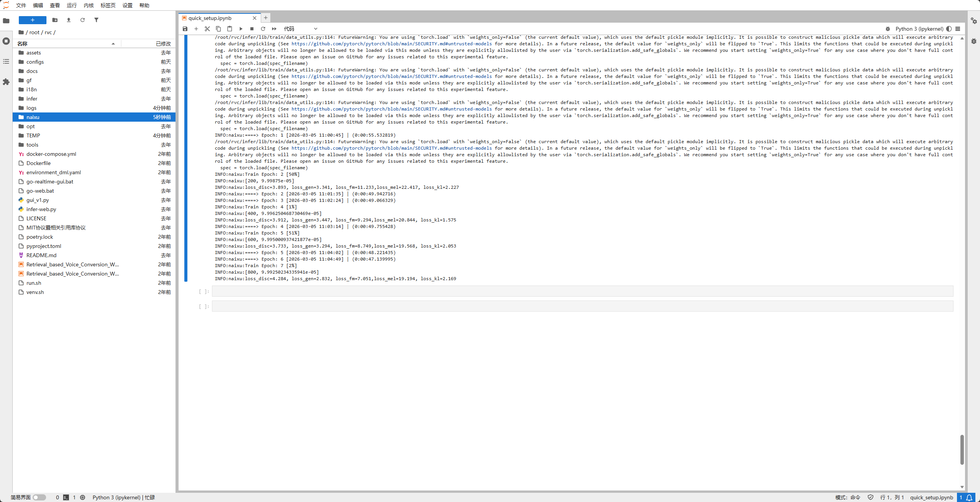Screen dimensions: 980x502
Task: Click the second empty code cell input
Action: point(583,306)
